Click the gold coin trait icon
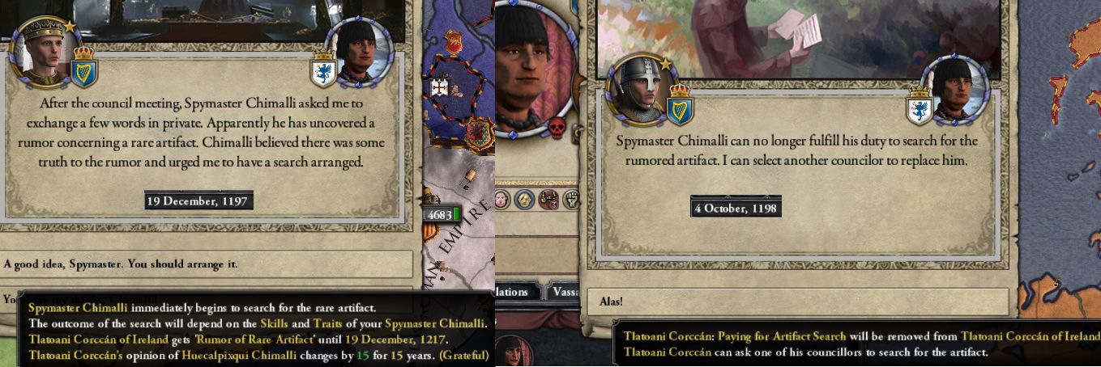This screenshot has height=367, width=1101. click(x=525, y=199)
